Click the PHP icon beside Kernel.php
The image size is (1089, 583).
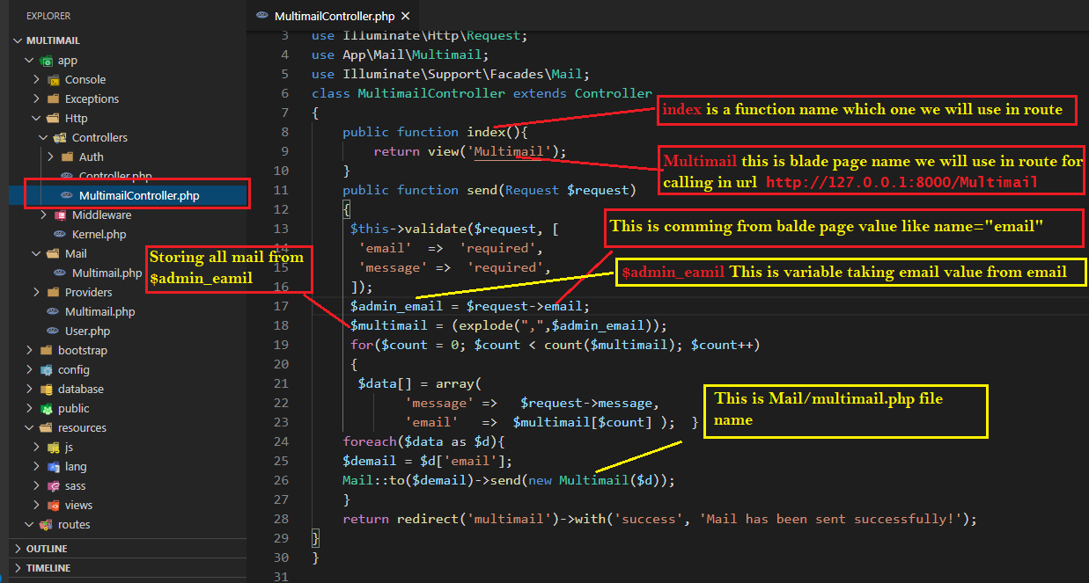point(60,235)
